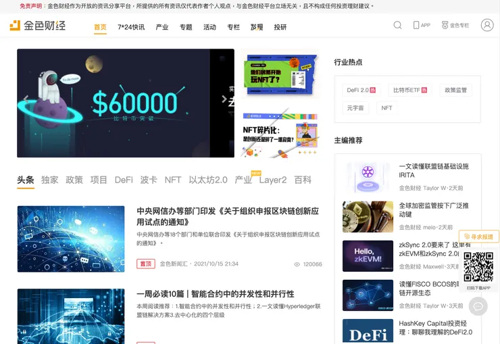The width and height of the screenshot is (500, 344).
Task: Open the user profile avatar icon
Action: tap(487, 25)
